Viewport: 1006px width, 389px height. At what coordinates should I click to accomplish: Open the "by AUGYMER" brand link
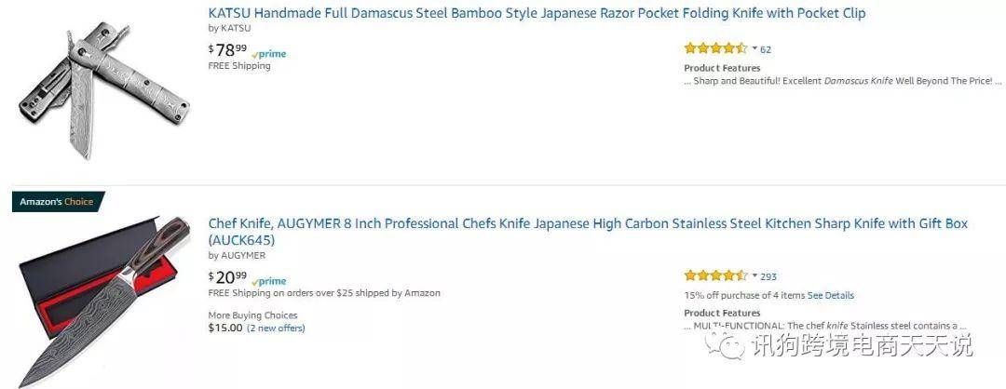237,255
